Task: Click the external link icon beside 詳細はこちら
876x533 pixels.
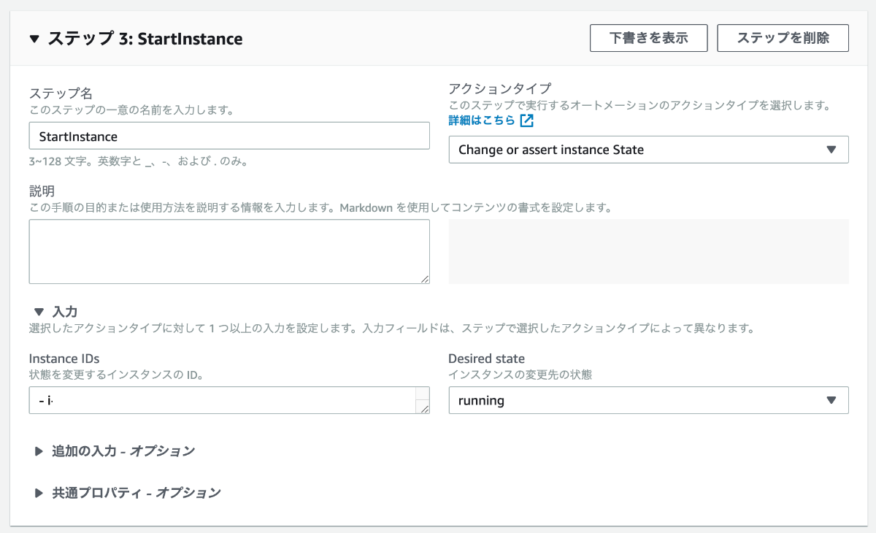Action: click(527, 120)
